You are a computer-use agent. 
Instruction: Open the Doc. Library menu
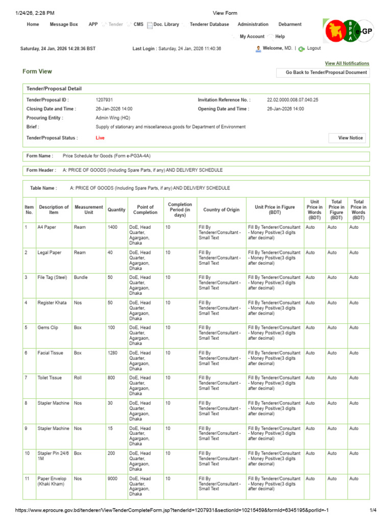[x=166, y=25]
